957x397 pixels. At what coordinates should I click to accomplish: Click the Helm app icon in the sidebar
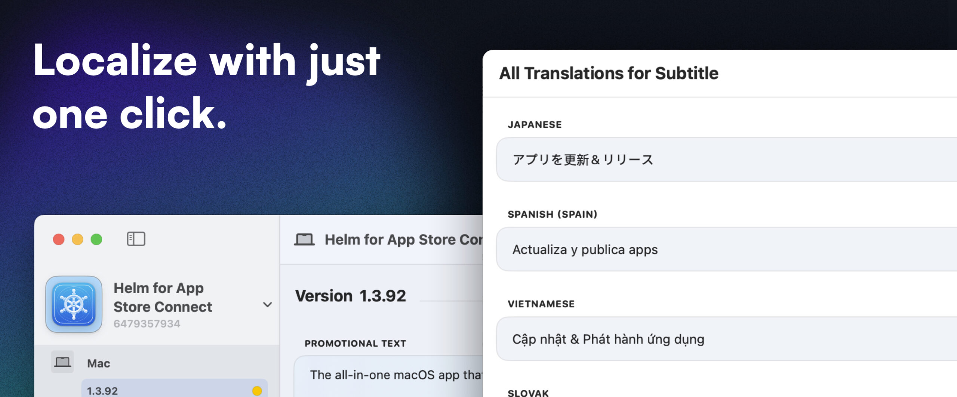pyautogui.click(x=74, y=304)
